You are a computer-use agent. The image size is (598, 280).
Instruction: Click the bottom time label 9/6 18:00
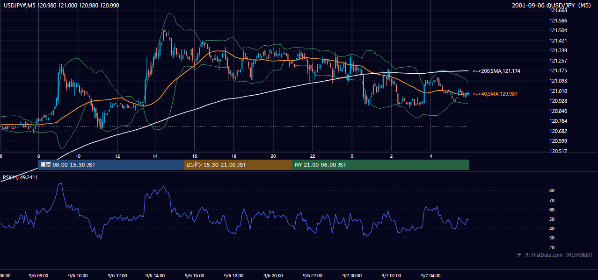[x=234, y=276]
